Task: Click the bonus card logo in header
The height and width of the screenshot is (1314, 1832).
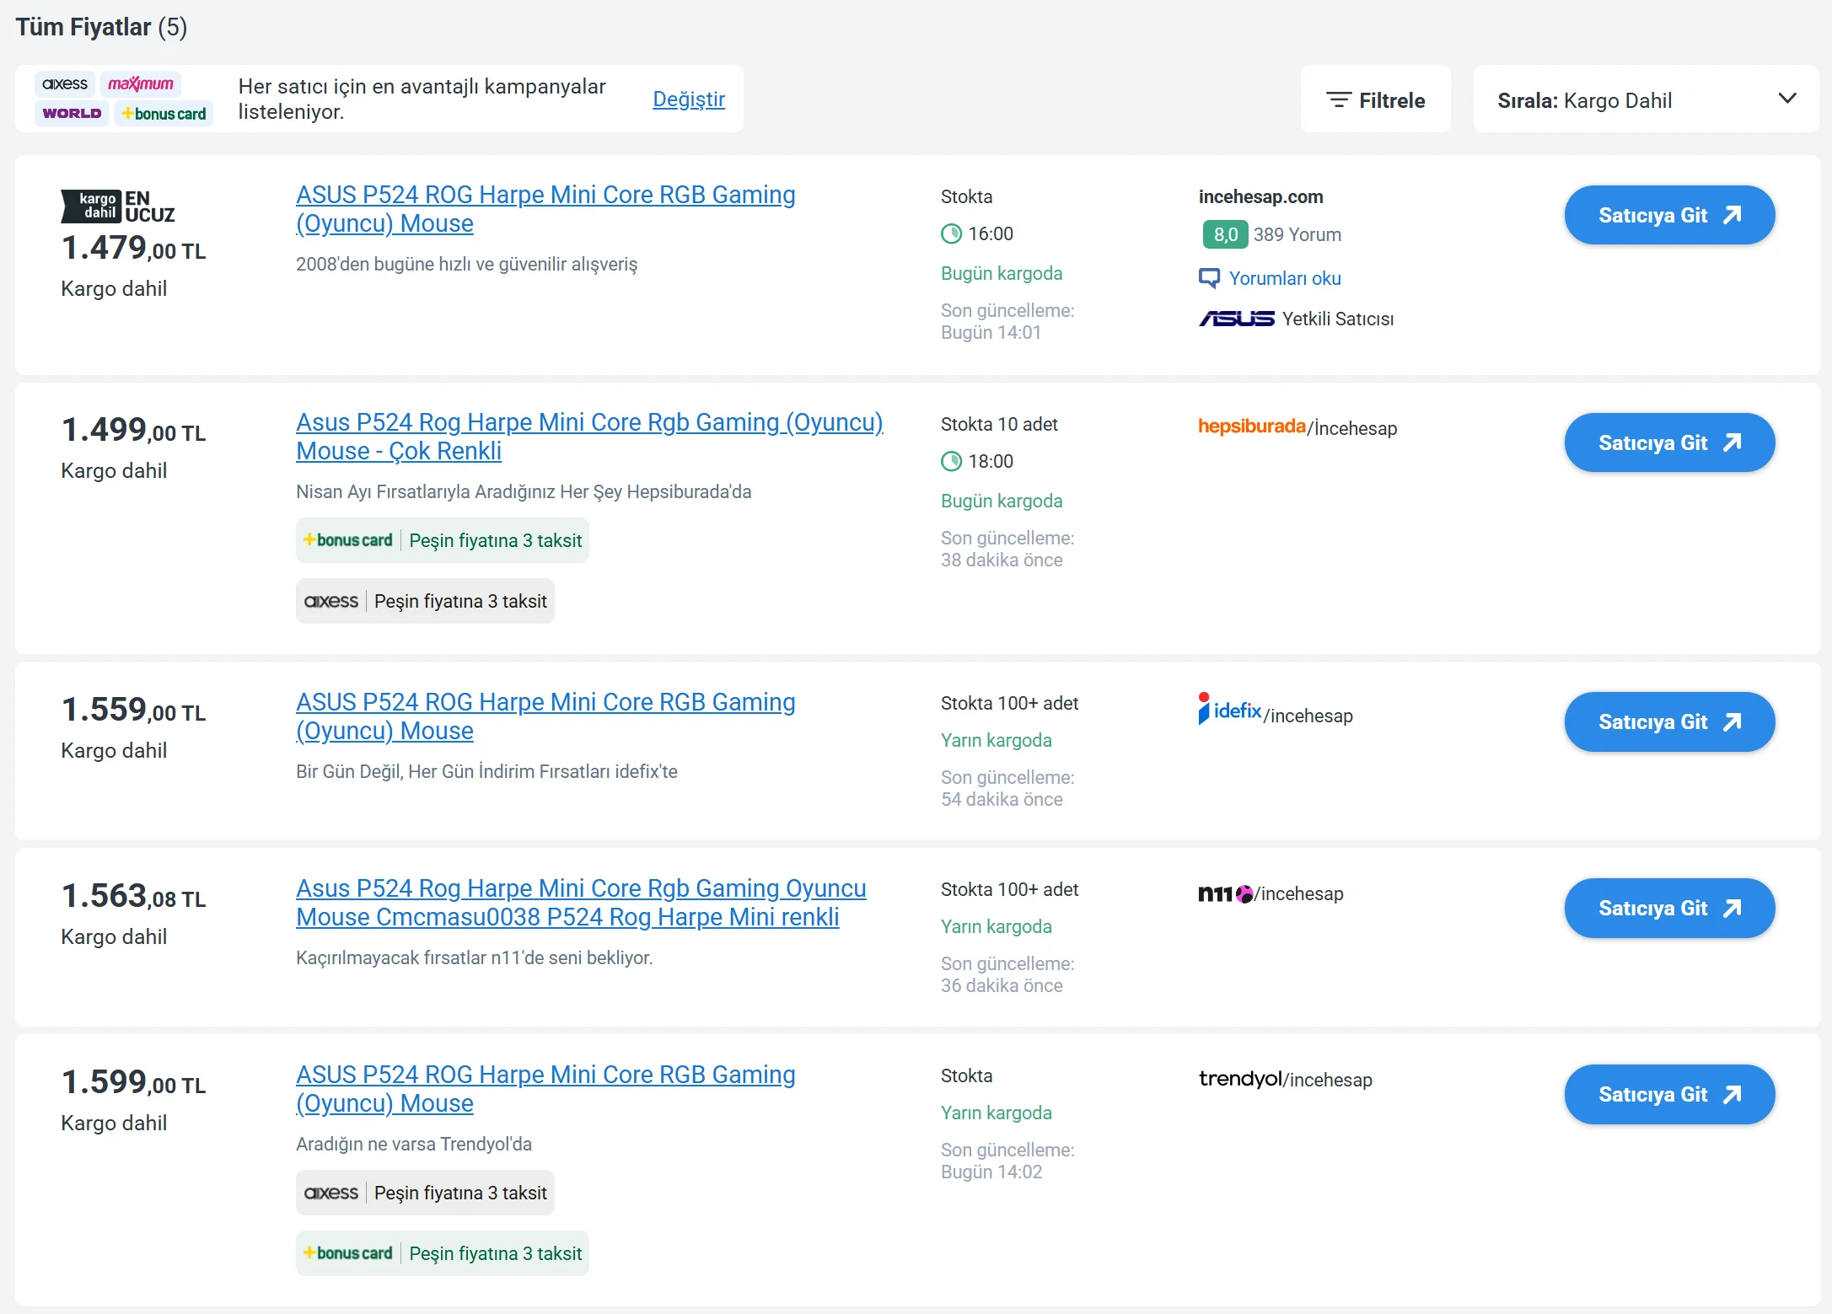Action: coord(164,113)
